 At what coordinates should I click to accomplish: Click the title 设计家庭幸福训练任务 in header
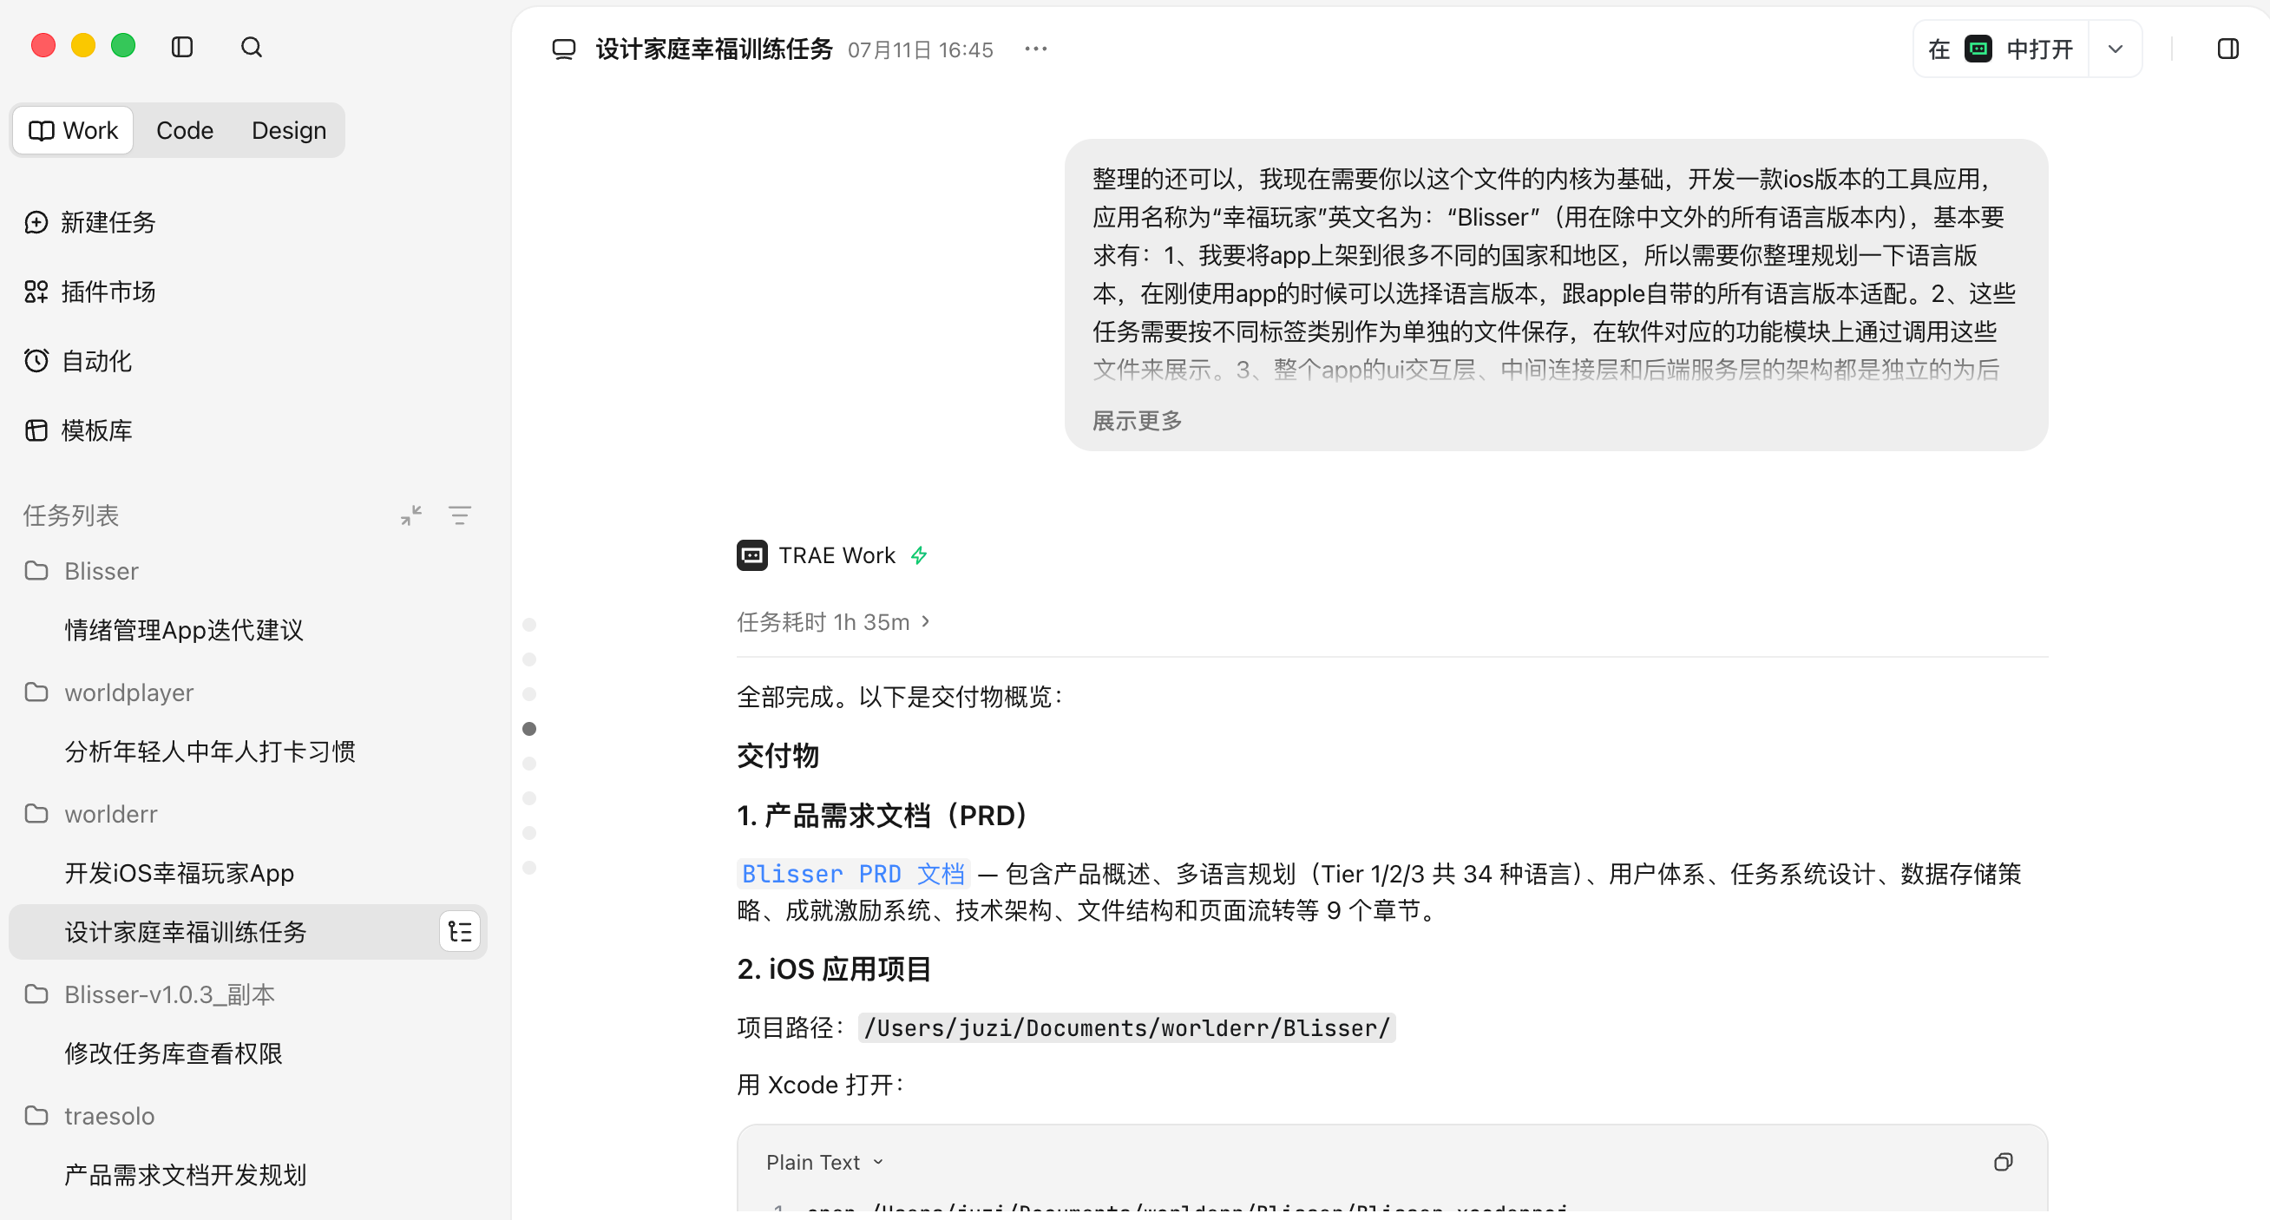tap(714, 49)
